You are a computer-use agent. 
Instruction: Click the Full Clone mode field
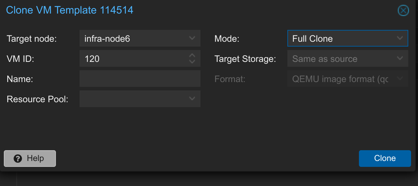point(341,39)
